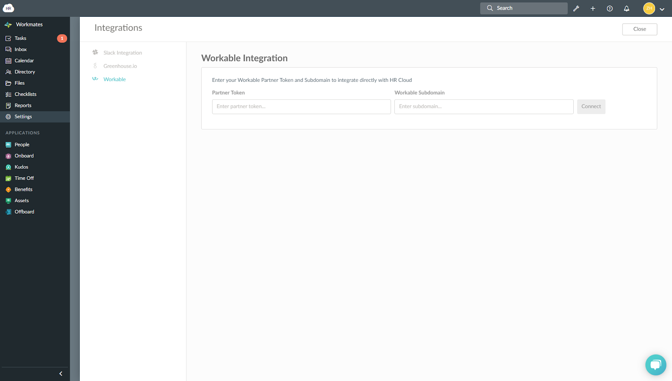Screen dimensions: 672x381
Task: Click the Workmates pinwheel icon
Action: (8, 25)
